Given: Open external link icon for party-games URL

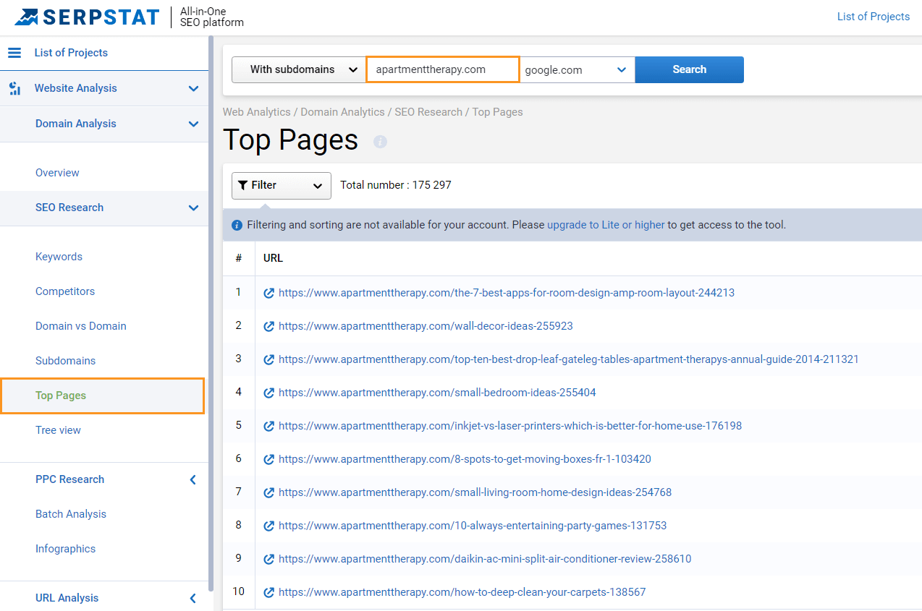Looking at the screenshot, I should coord(269,526).
